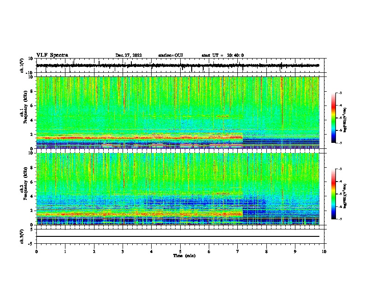Click the "start UT = 20:40:0" text
365x282 pixels.
(223, 55)
